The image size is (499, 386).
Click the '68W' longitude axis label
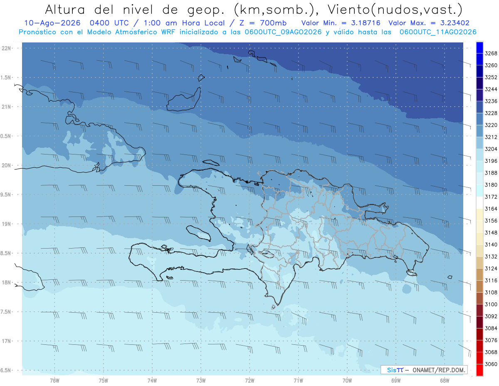tap(445, 380)
